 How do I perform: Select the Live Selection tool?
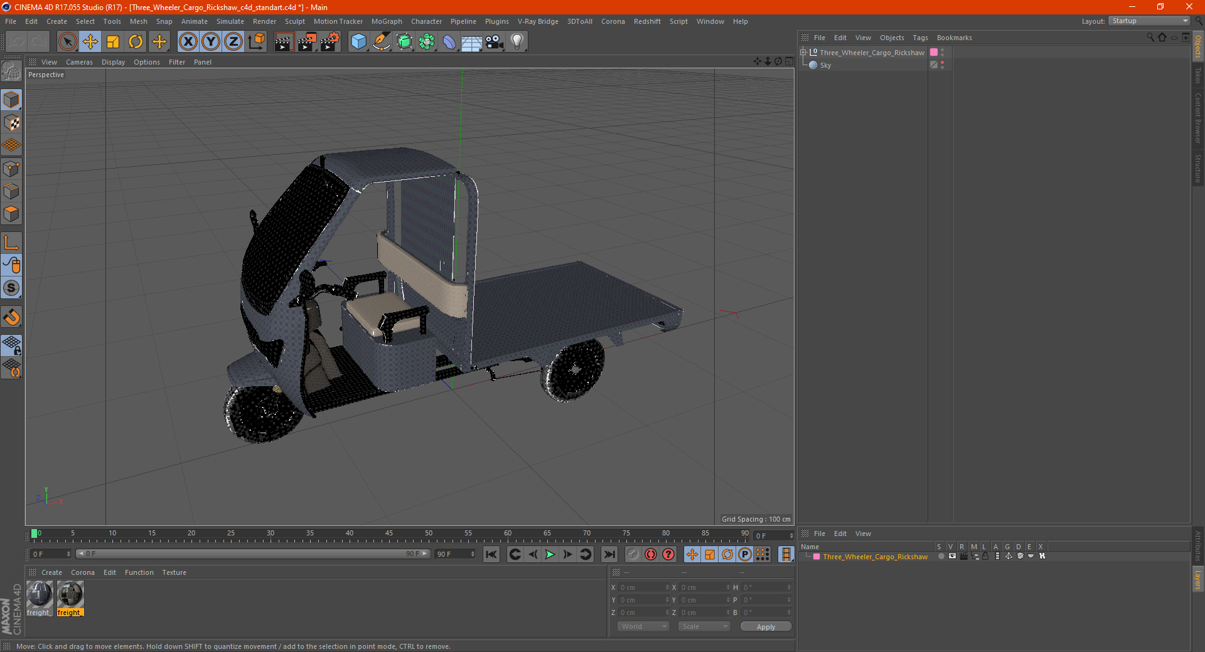click(67, 42)
